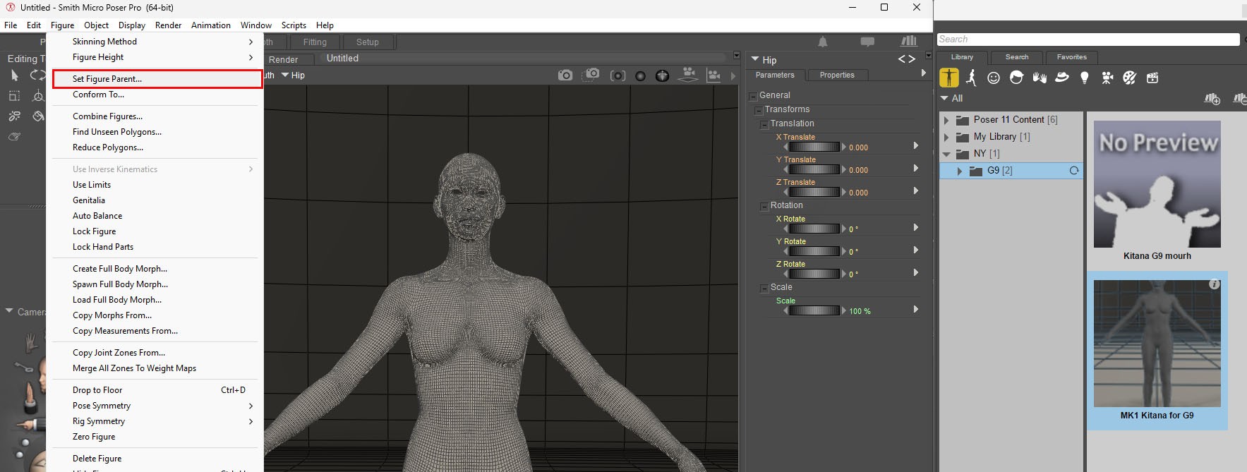Collapse the Translation group
This screenshot has width=1247, height=472.
(764, 124)
